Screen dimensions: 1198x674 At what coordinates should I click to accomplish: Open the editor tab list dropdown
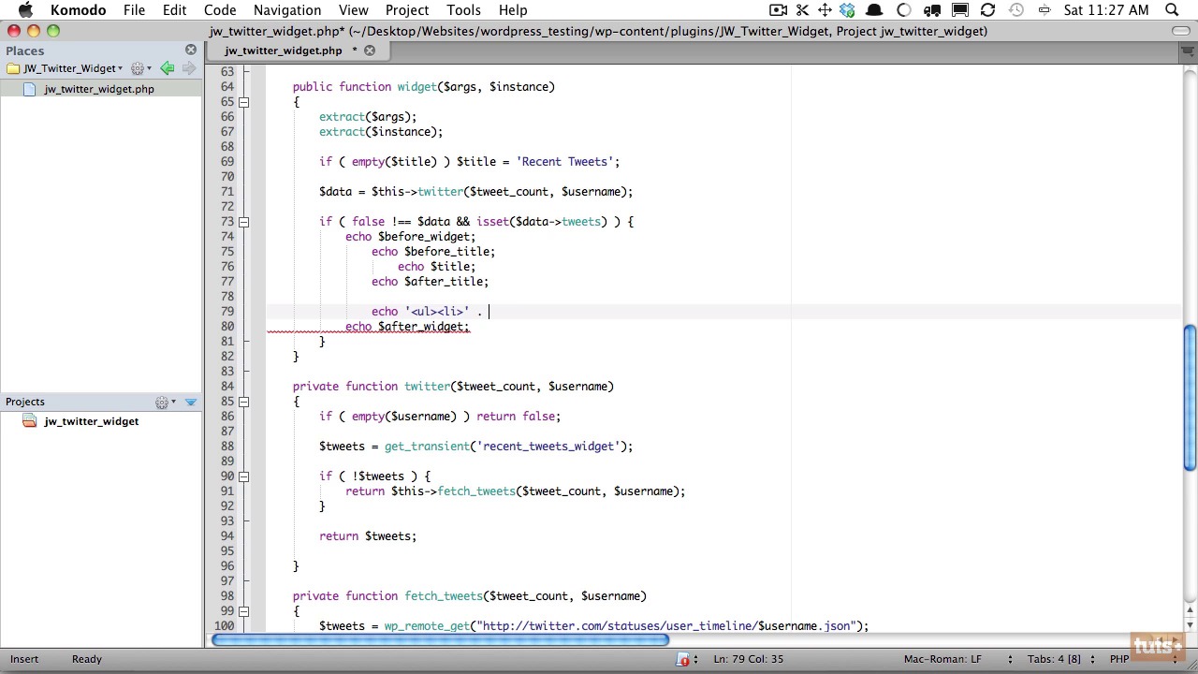(x=1188, y=51)
